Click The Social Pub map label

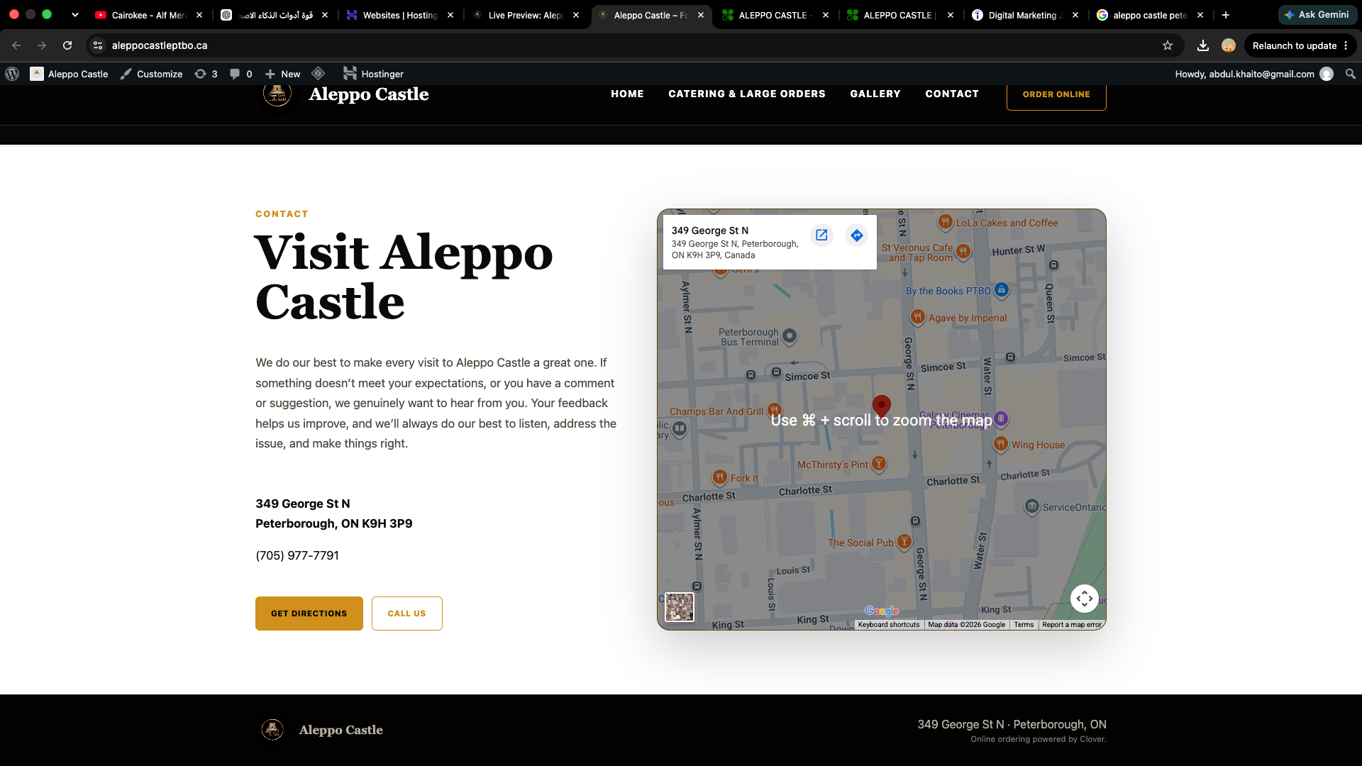click(860, 543)
